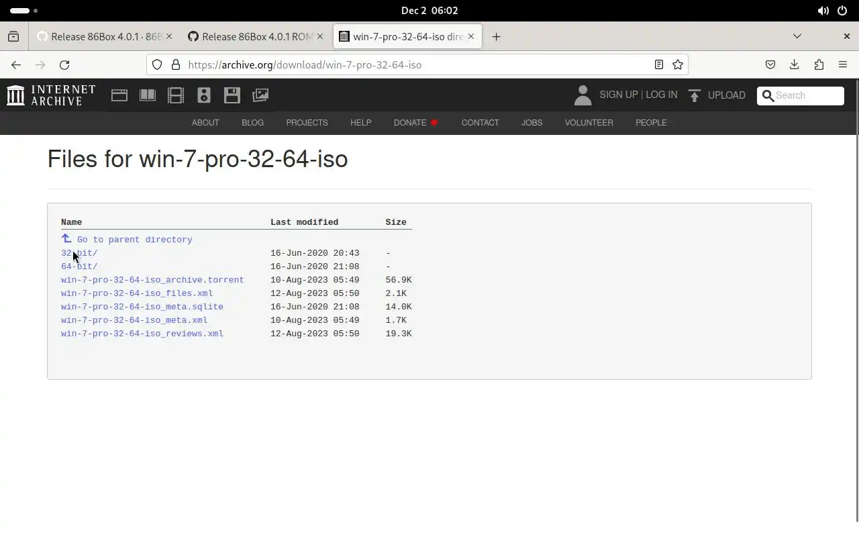The image size is (859, 537).
Task: Bookmark this page with star icon
Action: [x=678, y=64]
